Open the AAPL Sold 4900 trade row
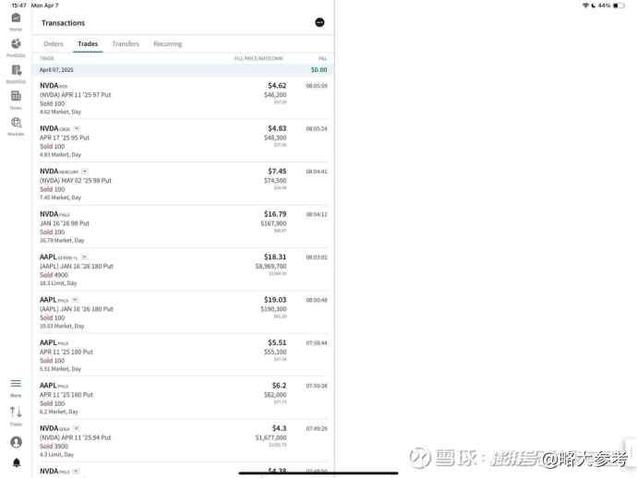Viewport: 637px width, 478px height. (x=183, y=269)
